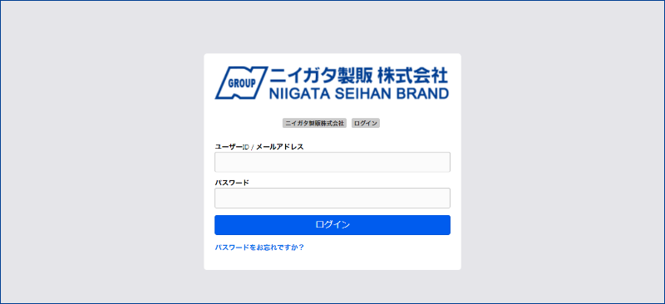Select the gray ログイン breadcrumb tag
The image size is (665, 304).
pos(366,123)
